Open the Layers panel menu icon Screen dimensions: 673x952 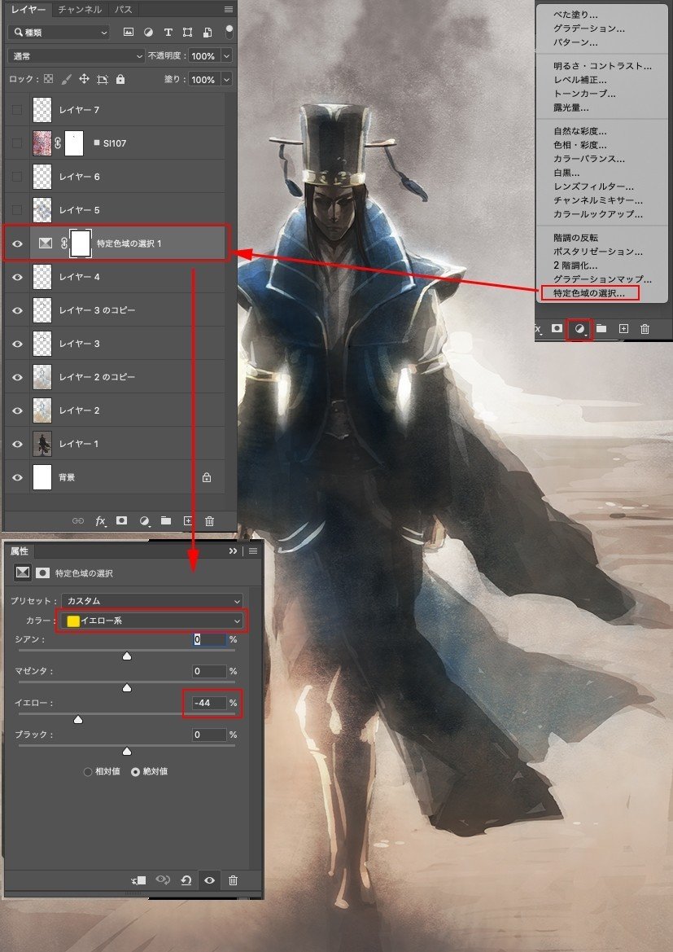228,9
